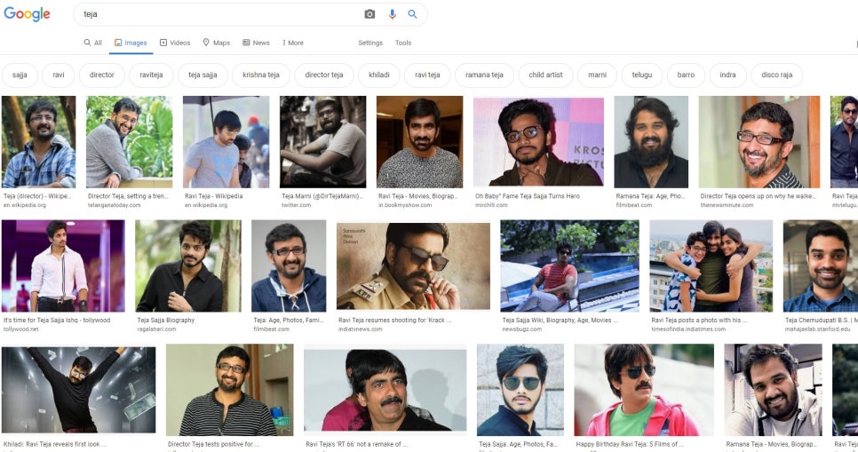Filter by the 'barro' chip
The width and height of the screenshot is (858, 452).
click(x=686, y=75)
